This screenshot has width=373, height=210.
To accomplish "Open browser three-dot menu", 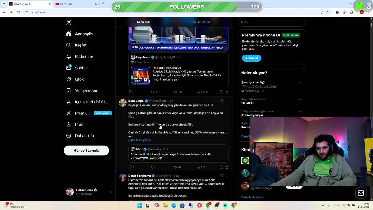I will (x=369, y=12).
